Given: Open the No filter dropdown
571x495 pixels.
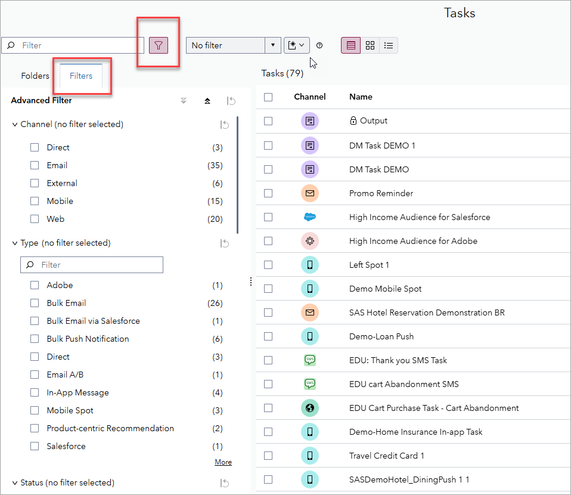Looking at the screenshot, I should 272,45.
